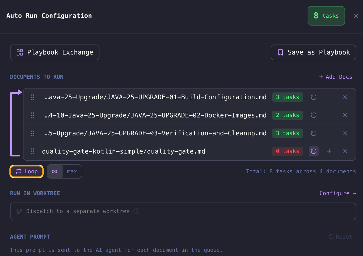
Task: Select the max loop option
Action: 72,171
